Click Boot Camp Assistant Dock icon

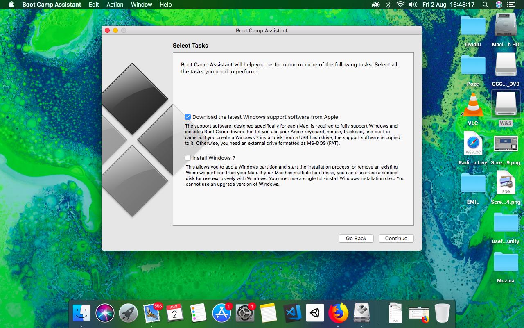[361, 314]
